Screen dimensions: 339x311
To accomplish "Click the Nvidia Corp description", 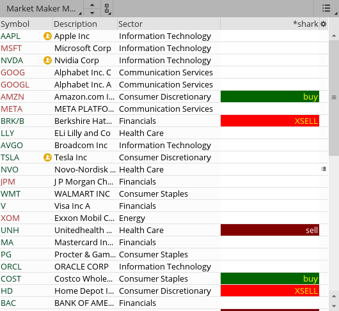I will [x=77, y=61].
